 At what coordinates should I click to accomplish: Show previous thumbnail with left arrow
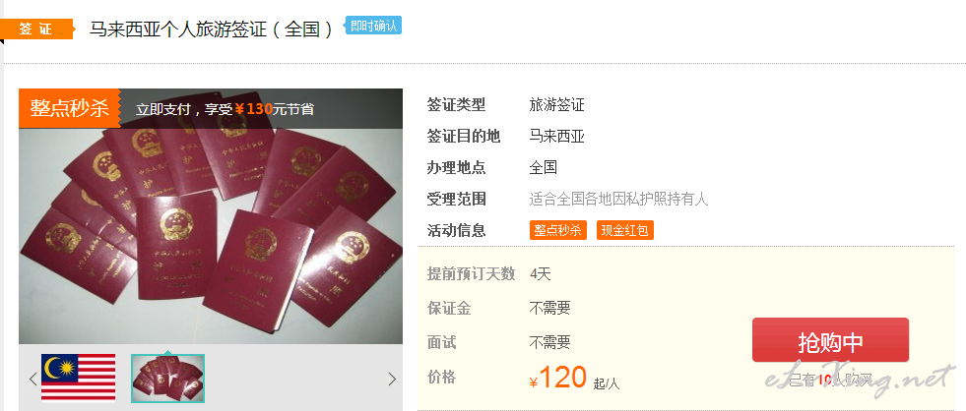pyautogui.click(x=32, y=379)
